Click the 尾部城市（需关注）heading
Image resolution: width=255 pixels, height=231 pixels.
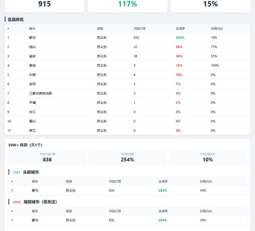40,202
